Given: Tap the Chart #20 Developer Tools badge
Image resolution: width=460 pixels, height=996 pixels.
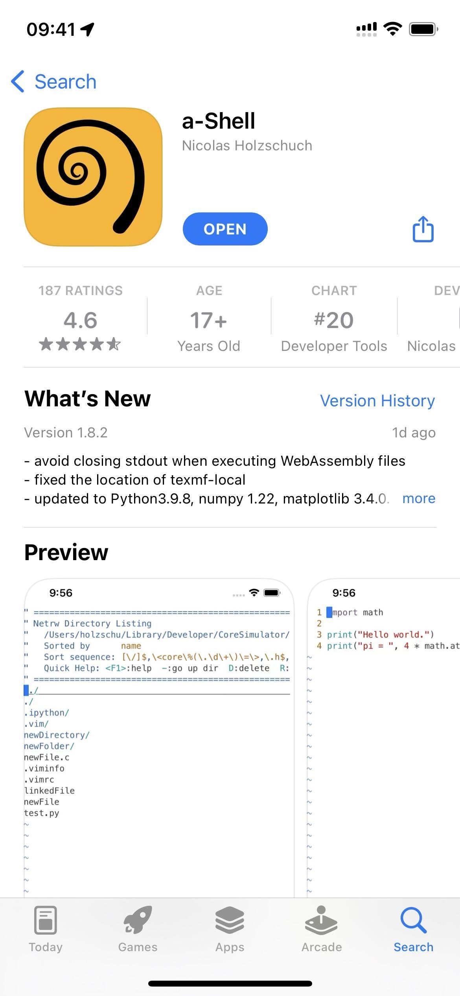Looking at the screenshot, I should tap(334, 318).
